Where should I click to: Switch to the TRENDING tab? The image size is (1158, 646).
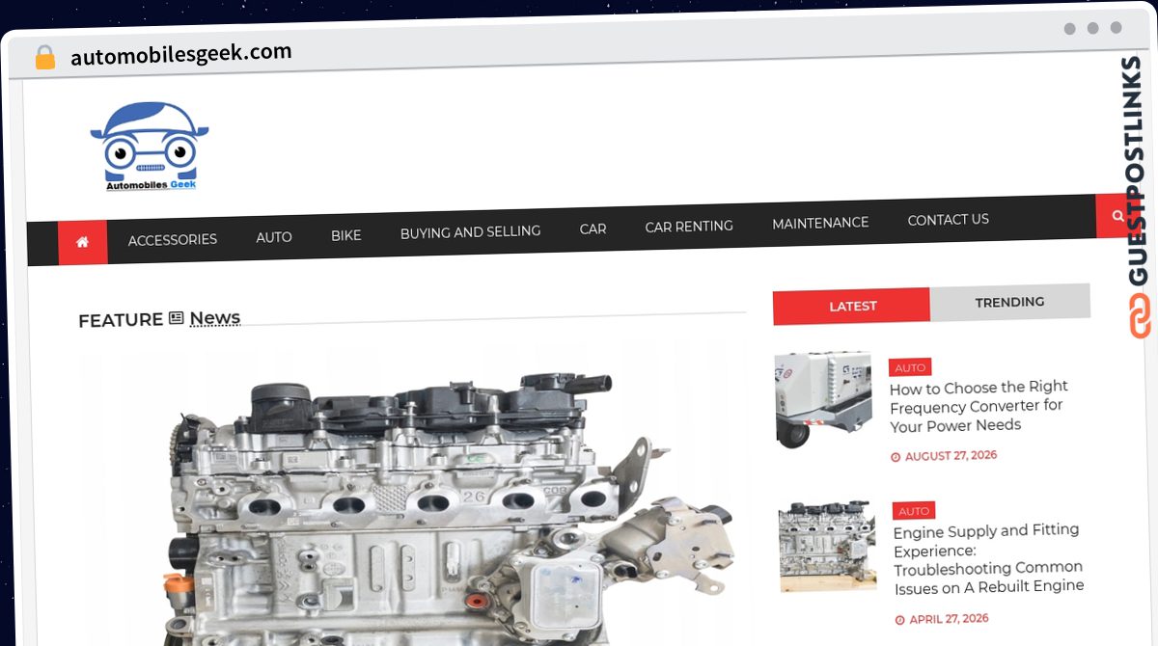(x=1010, y=302)
